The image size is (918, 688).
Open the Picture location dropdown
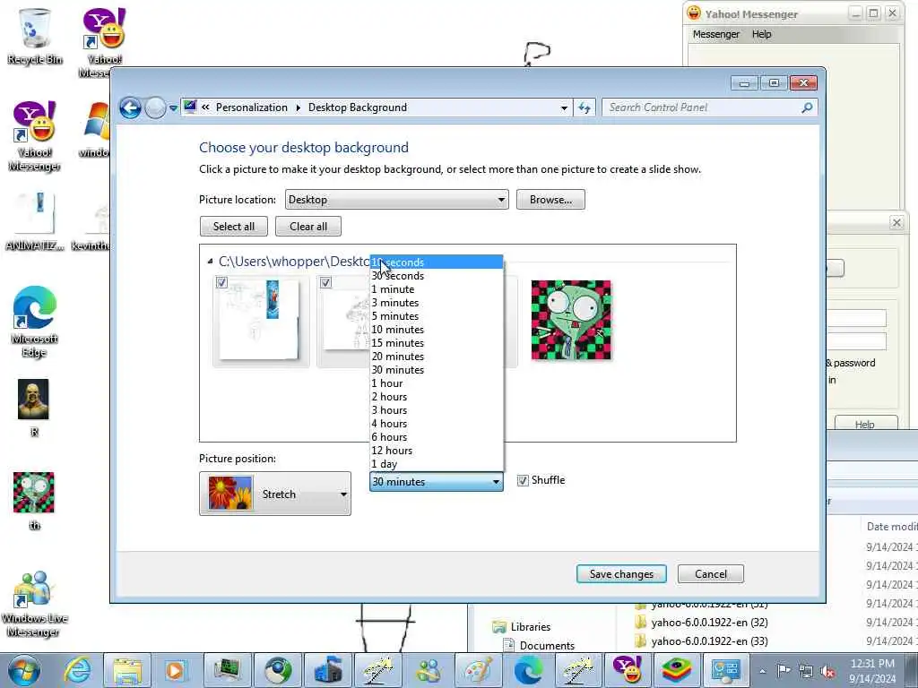point(397,200)
